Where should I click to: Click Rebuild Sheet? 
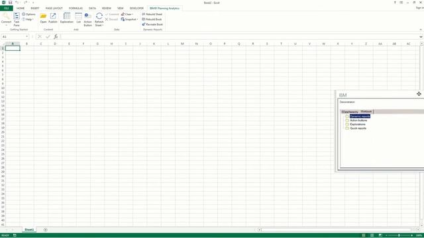(152, 14)
